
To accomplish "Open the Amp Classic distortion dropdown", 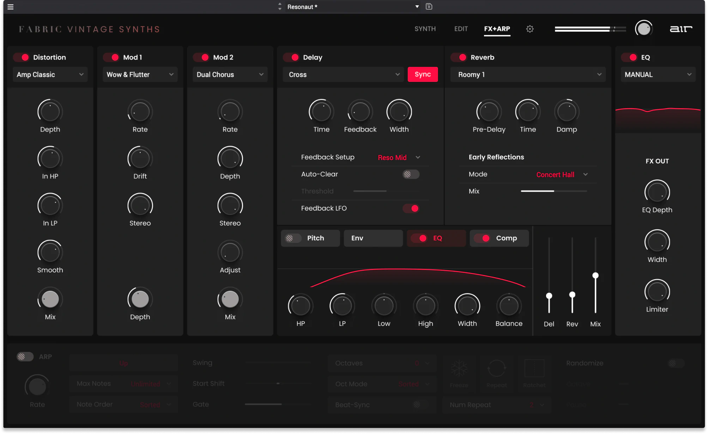I will pos(50,74).
